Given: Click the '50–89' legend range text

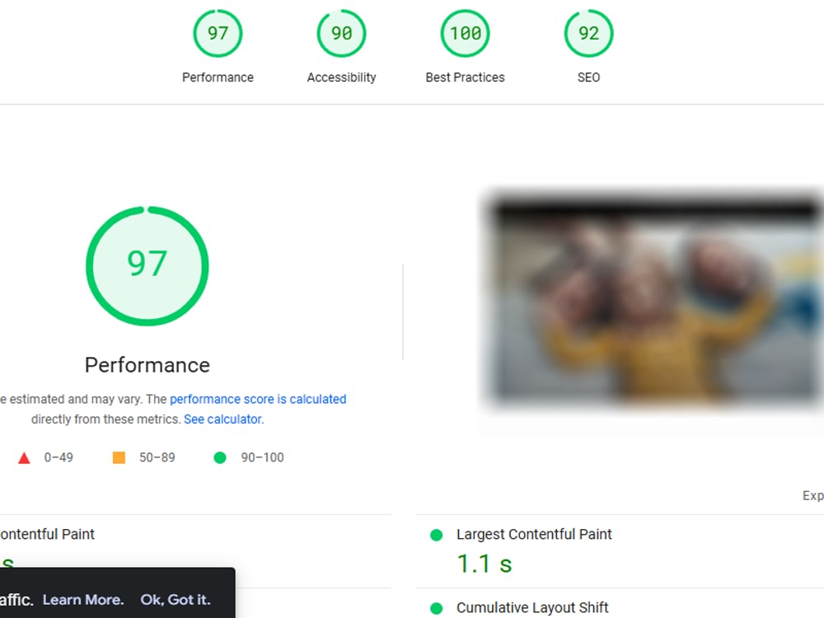Looking at the screenshot, I should [x=157, y=457].
